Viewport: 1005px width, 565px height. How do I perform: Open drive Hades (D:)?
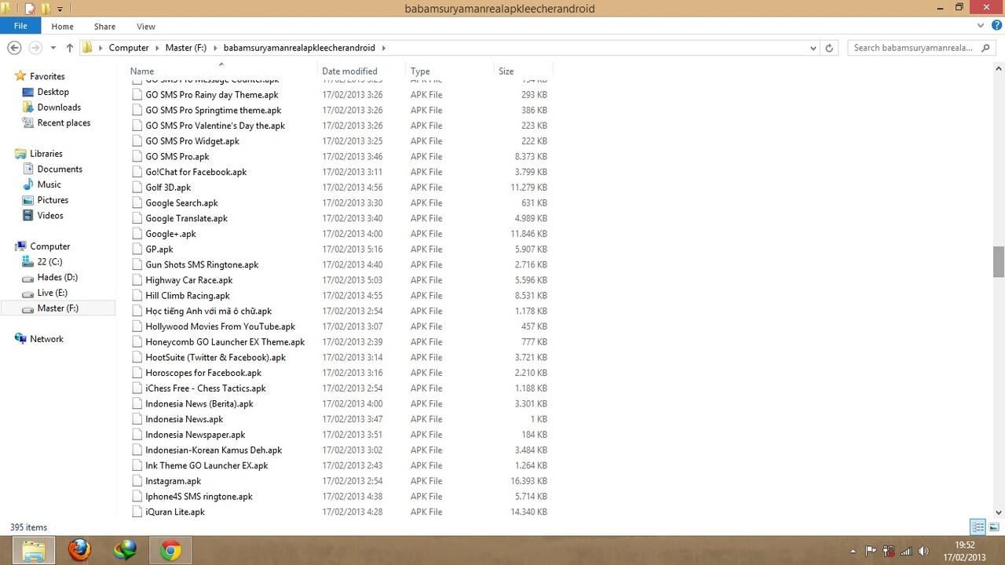[x=57, y=277]
